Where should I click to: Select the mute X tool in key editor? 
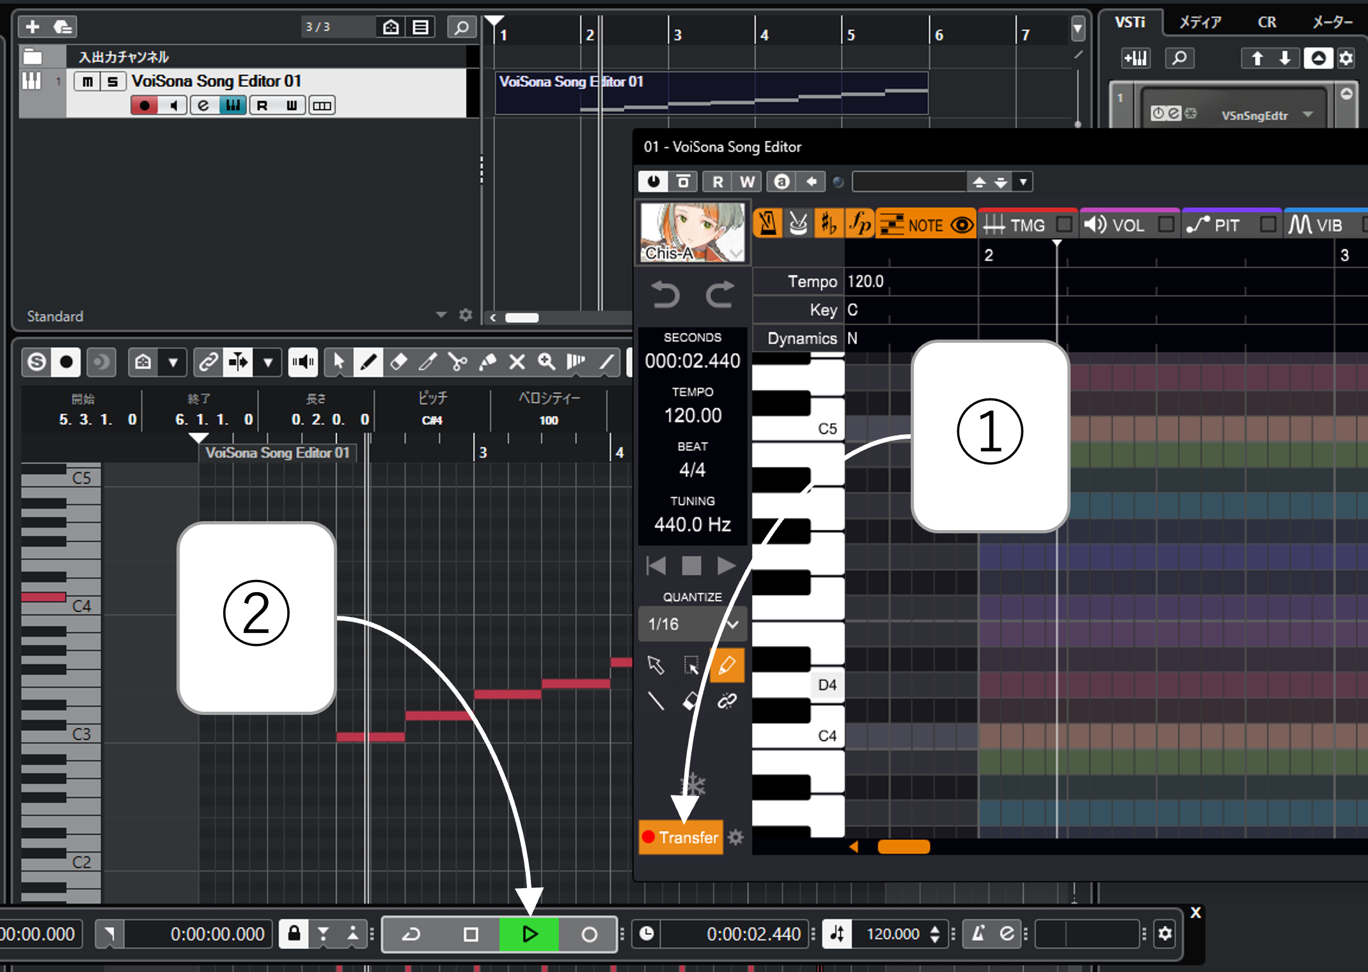pos(517,363)
